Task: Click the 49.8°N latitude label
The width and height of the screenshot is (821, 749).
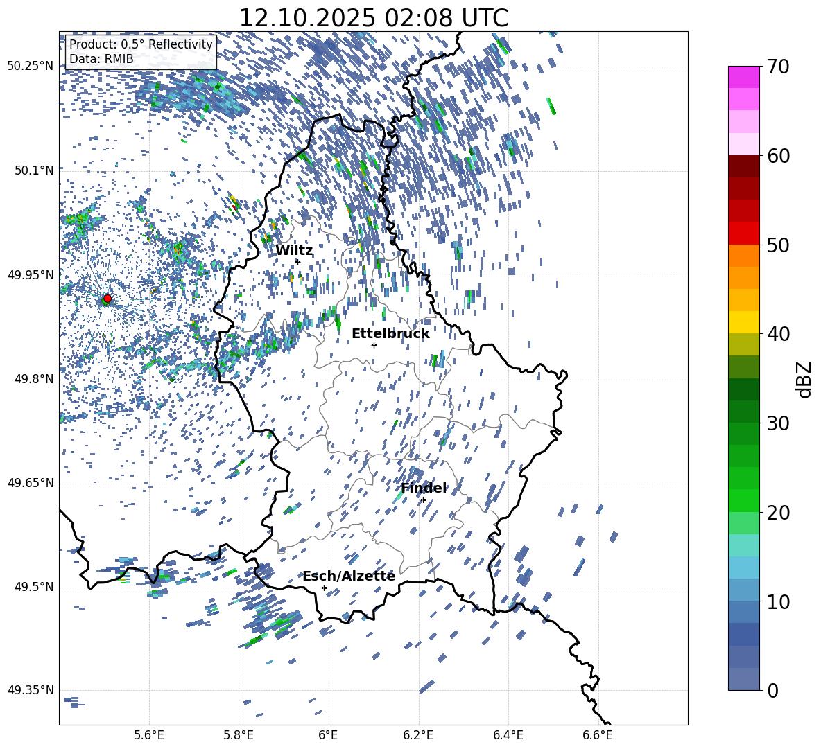Action: tap(35, 379)
